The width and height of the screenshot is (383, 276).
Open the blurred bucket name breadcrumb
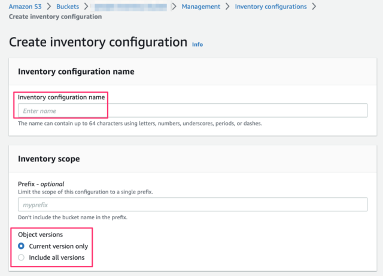pyautogui.click(x=130, y=7)
